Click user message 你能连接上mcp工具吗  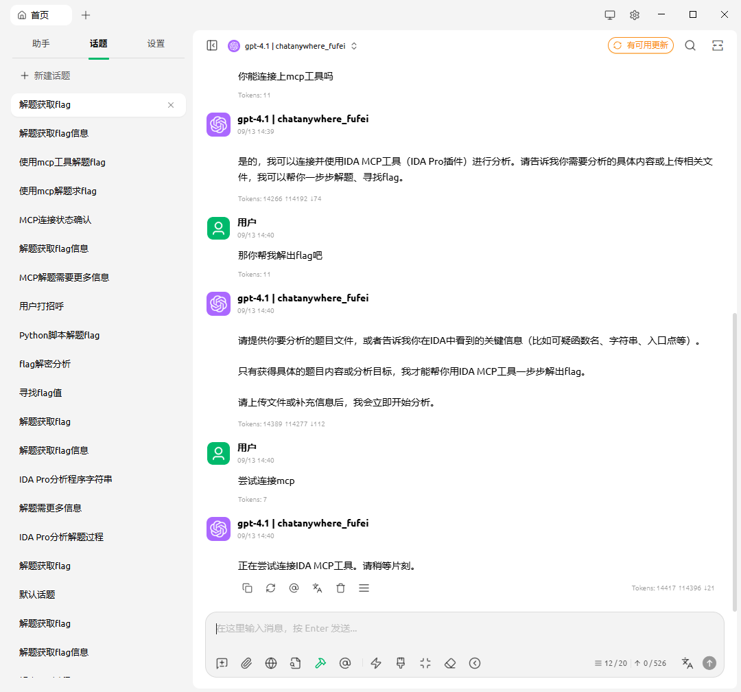pos(285,77)
